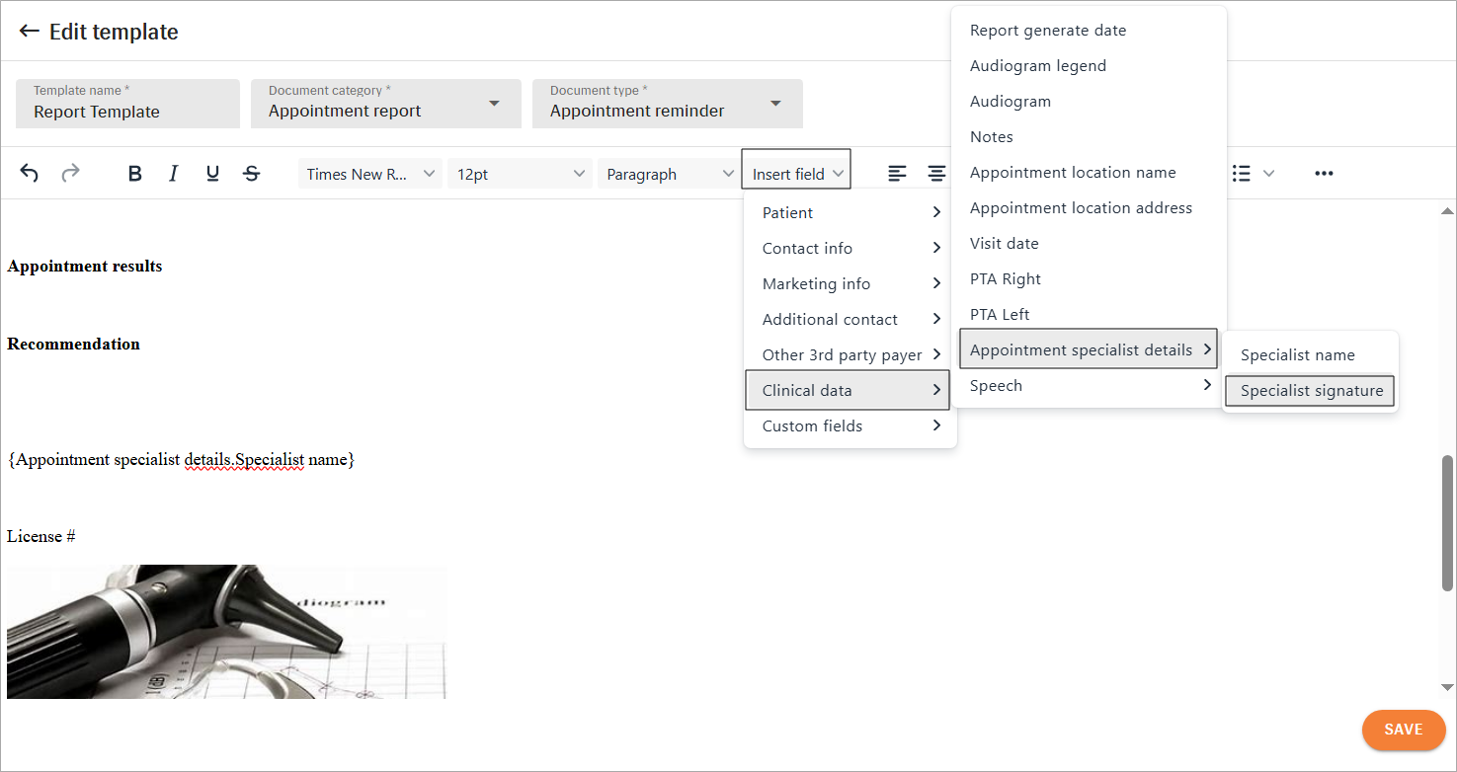Center align text
The width and height of the screenshot is (1457, 772).
935,174
